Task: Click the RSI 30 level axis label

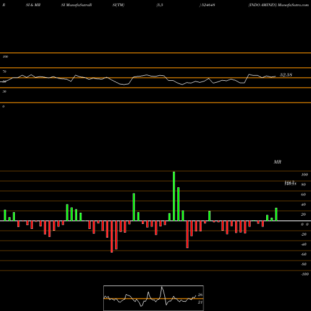Action: pos(4,91)
